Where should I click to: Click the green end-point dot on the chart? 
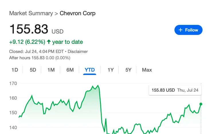click(x=201, y=104)
